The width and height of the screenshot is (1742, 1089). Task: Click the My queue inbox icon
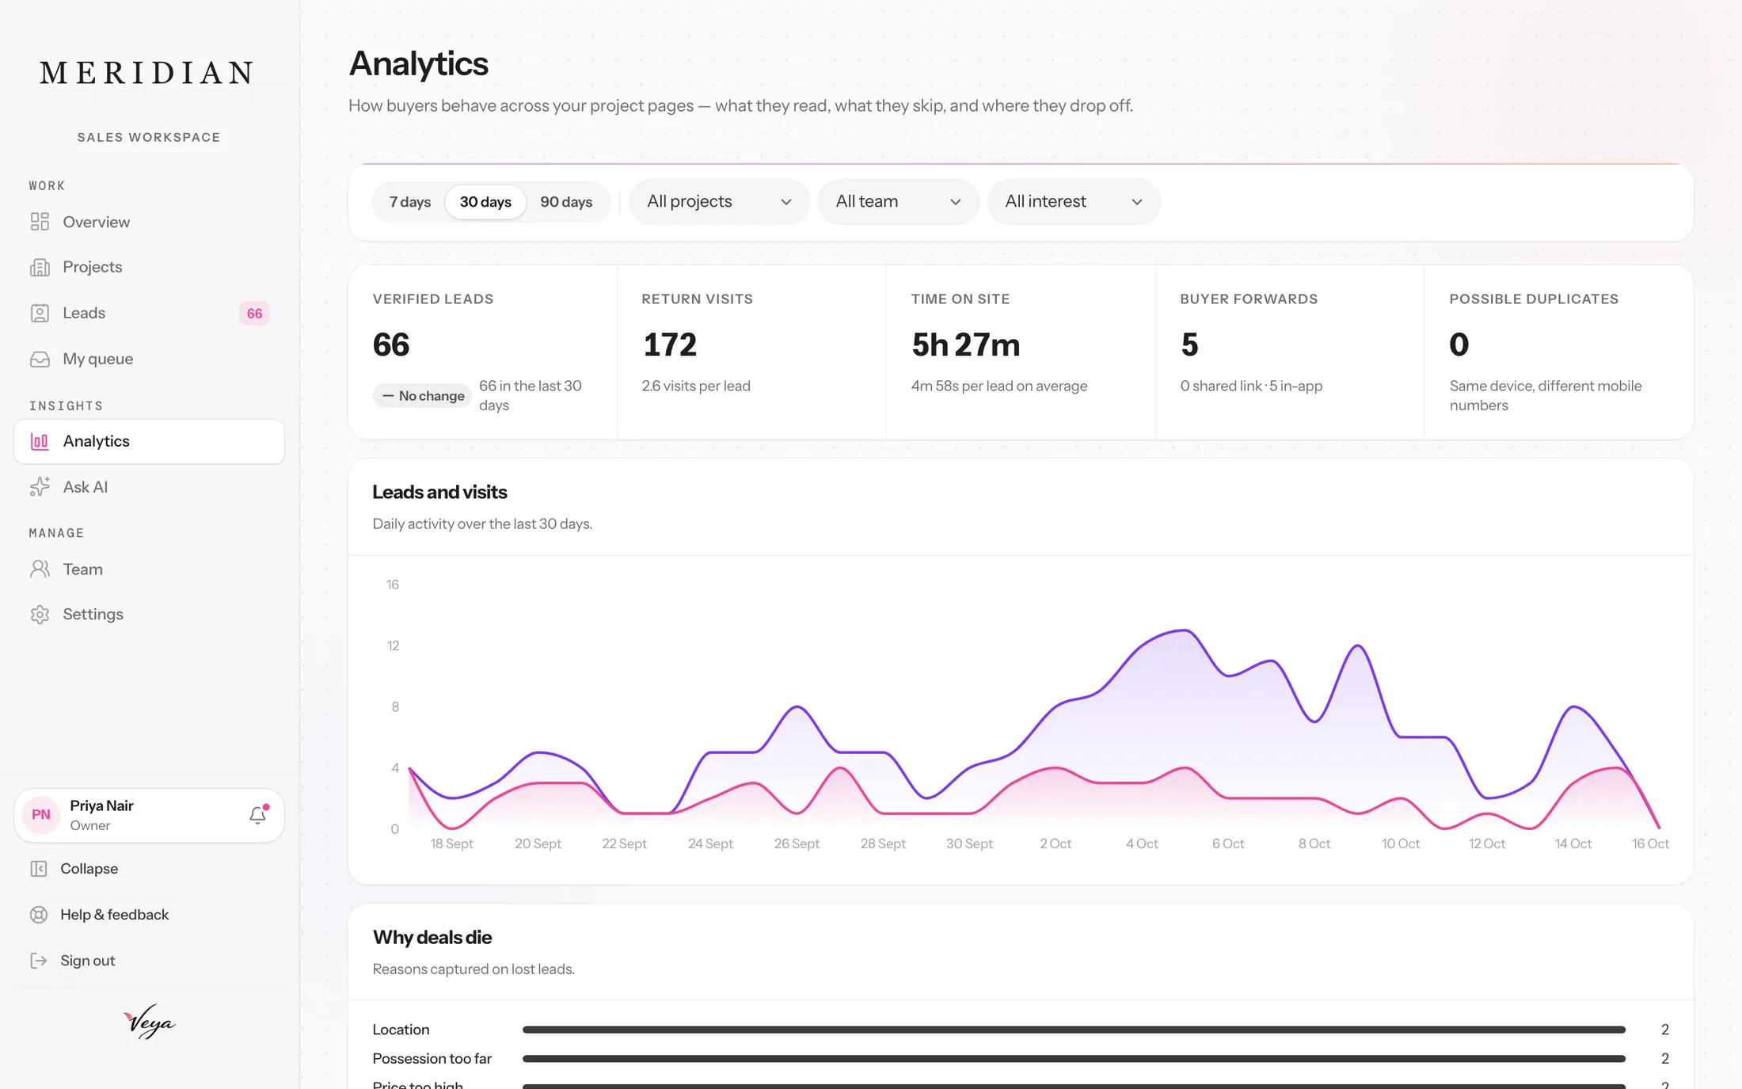click(x=40, y=359)
